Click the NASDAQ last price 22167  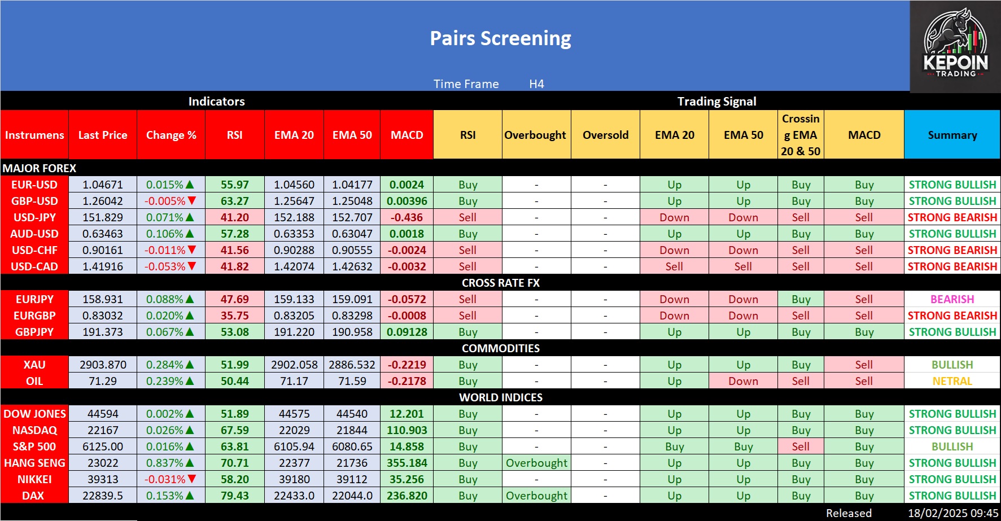point(103,430)
